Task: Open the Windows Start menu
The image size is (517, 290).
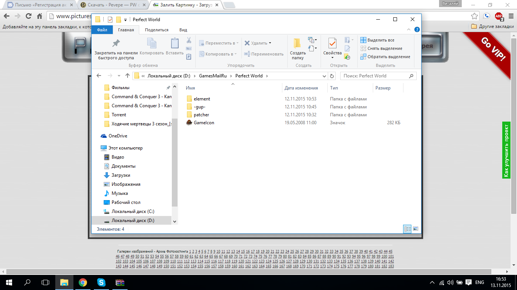Action: click(x=9, y=282)
